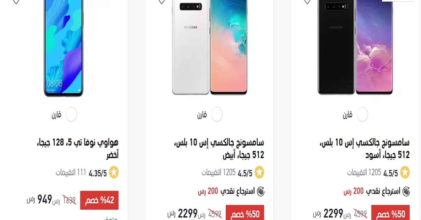This screenshot has width=421, height=220.
Task: Open white Samsung Galaxy S10 Plus image
Action: (x=210, y=47)
